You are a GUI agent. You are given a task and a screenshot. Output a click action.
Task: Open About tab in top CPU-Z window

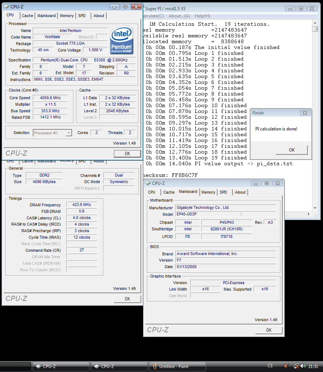click(99, 16)
